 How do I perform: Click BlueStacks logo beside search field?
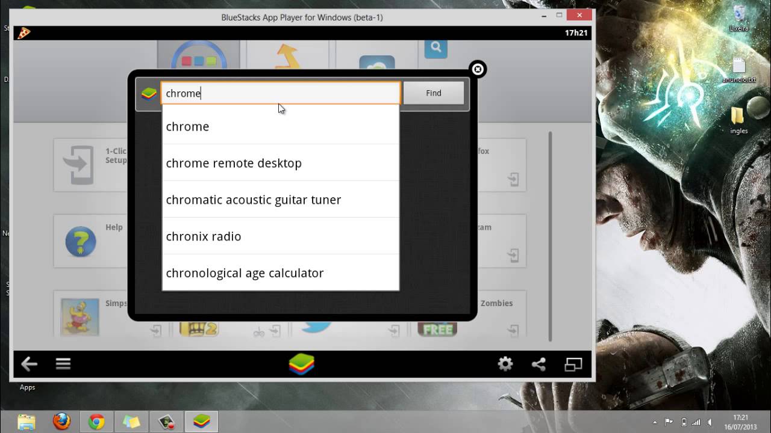point(149,94)
